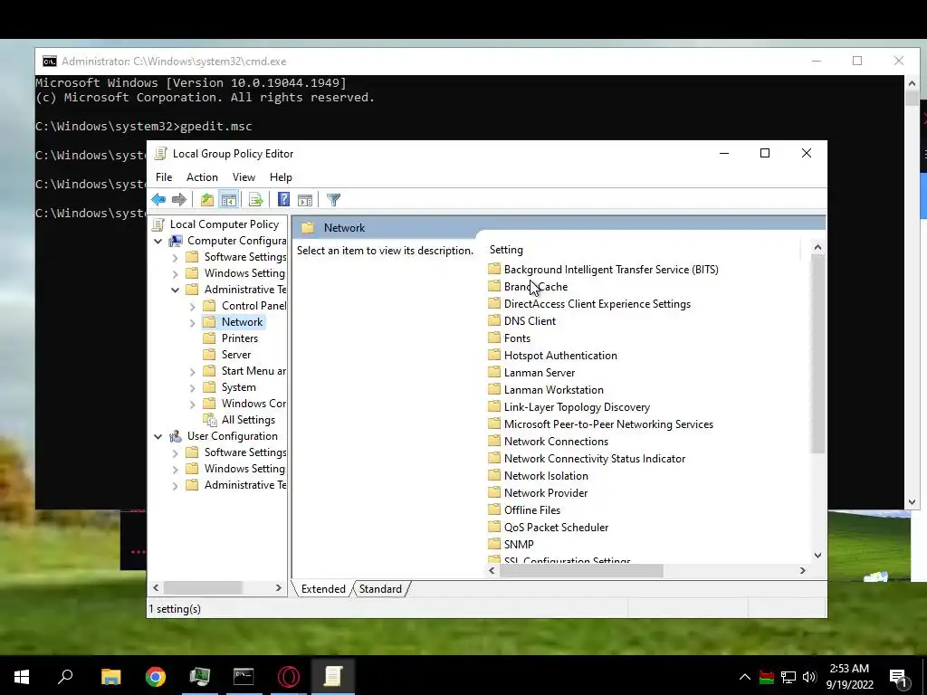
Task: Click settings list scroll-down arrow
Action: pos(817,555)
